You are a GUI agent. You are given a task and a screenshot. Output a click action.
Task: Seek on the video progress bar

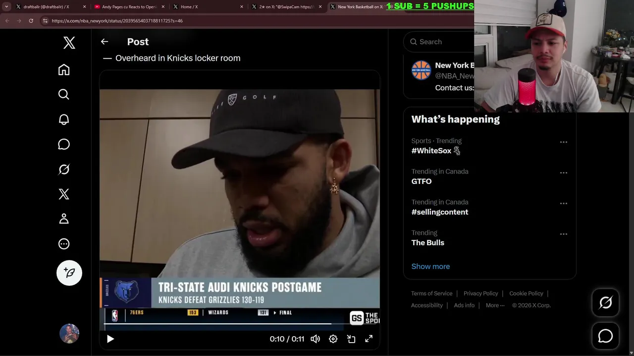tap(240, 324)
